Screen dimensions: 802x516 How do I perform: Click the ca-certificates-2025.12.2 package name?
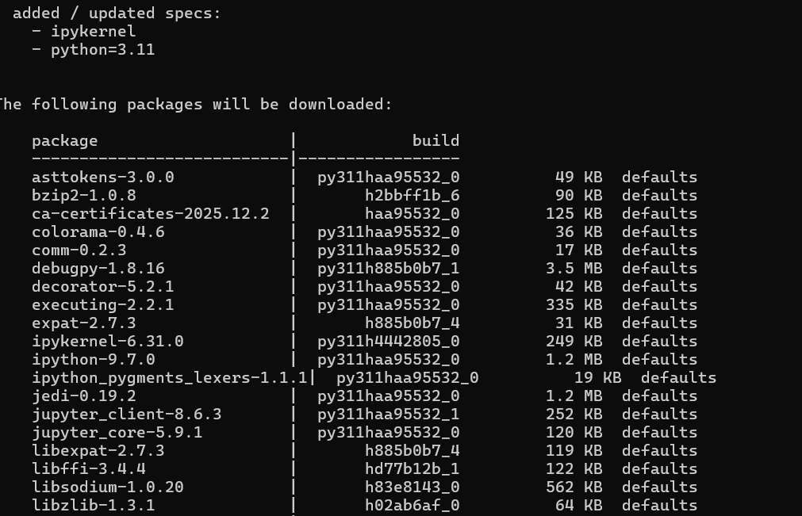tap(150, 213)
